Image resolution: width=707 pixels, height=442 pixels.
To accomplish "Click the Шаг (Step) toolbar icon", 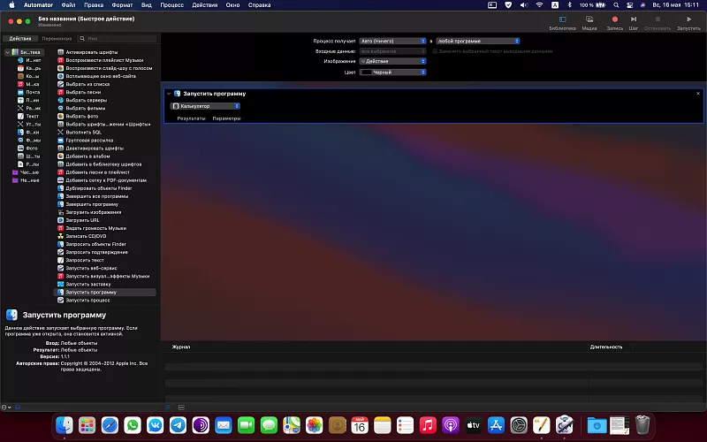I will (x=634, y=19).
